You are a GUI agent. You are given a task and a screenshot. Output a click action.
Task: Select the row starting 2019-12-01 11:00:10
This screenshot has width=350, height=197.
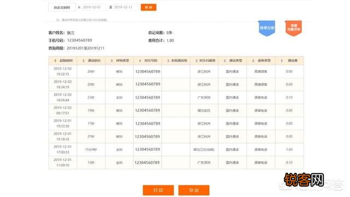click(x=176, y=163)
